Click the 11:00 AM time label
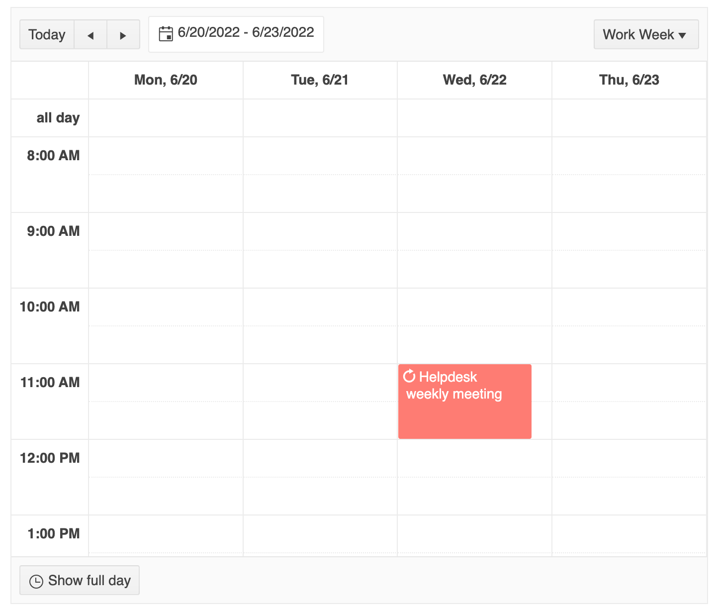Screen dimensions: 718x614 click(x=50, y=382)
